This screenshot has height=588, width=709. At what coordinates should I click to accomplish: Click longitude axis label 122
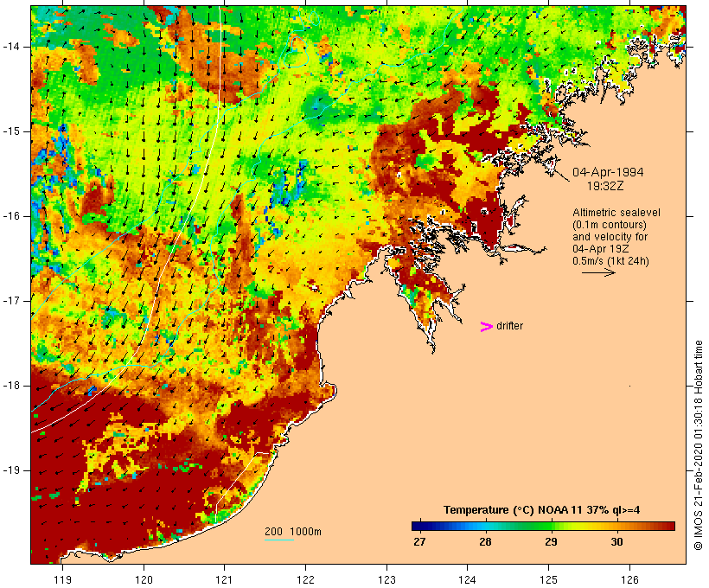(306, 579)
